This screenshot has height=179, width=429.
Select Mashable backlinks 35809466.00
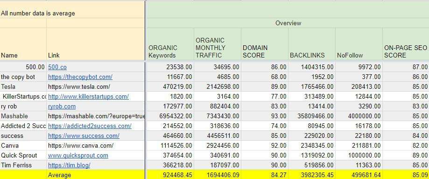(x=312, y=116)
